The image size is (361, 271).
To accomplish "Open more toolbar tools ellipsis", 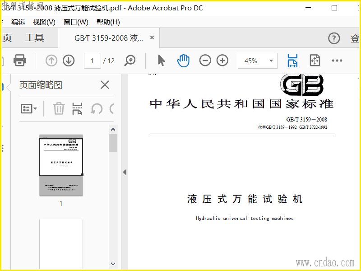I will 337,61.
